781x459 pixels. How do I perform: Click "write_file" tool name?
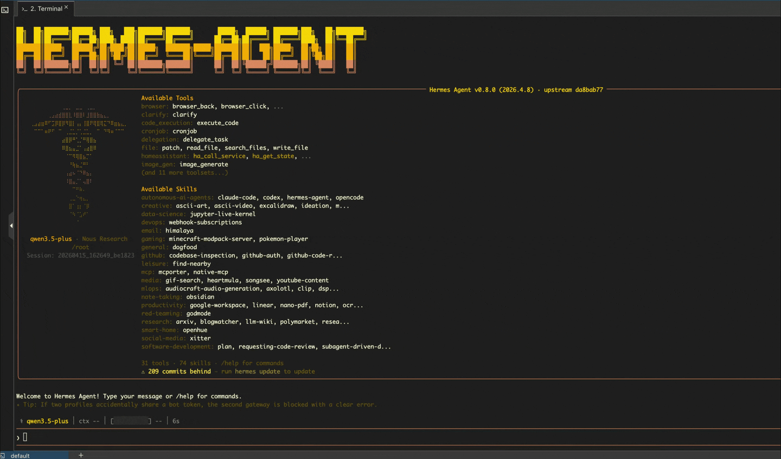(290, 148)
